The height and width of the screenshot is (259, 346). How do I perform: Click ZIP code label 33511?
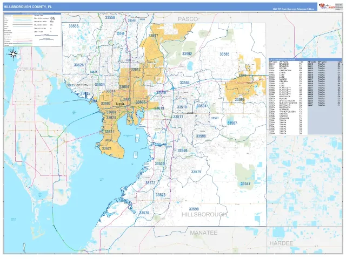pos(178,117)
